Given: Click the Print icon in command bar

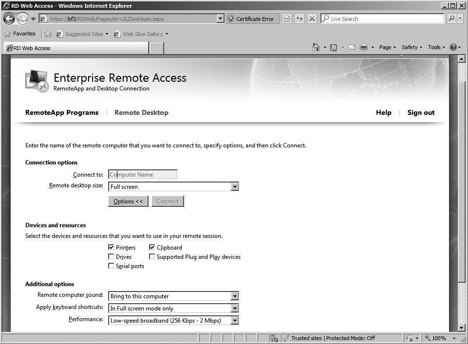Looking at the screenshot, I should [x=363, y=47].
